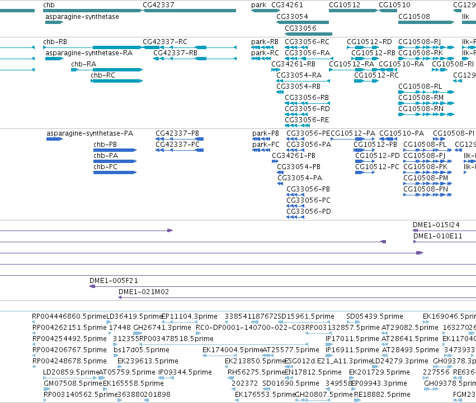Click the CG33054 gene bar
Screen dimensions: 476x403
pos(303,22)
